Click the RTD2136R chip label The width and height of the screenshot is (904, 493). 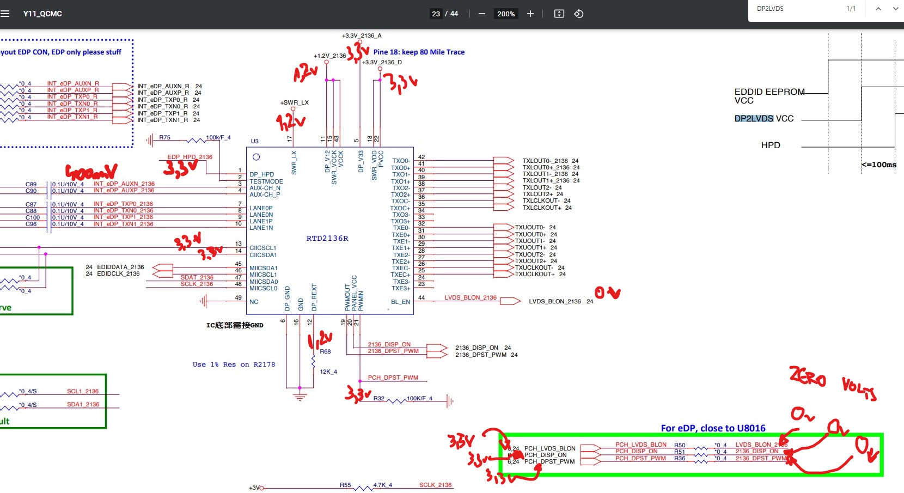(327, 238)
